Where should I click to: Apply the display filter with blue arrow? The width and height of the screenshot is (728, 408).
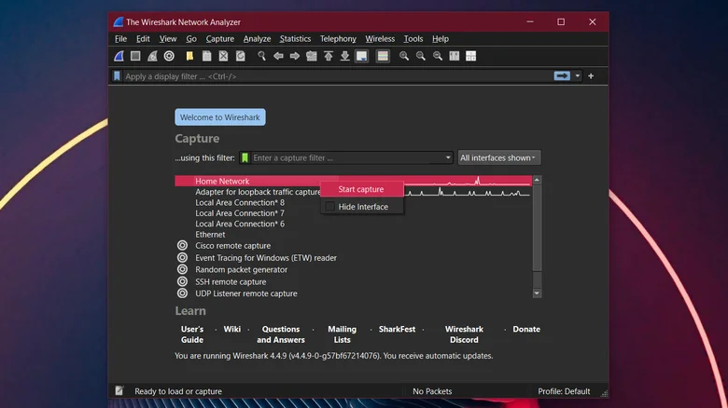tap(562, 76)
